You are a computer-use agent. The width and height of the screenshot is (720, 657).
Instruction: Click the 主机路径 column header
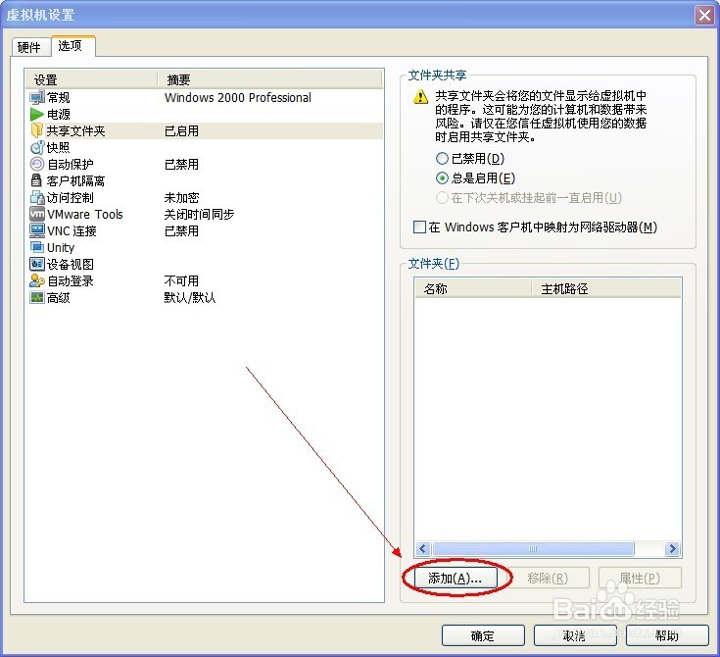click(605, 288)
